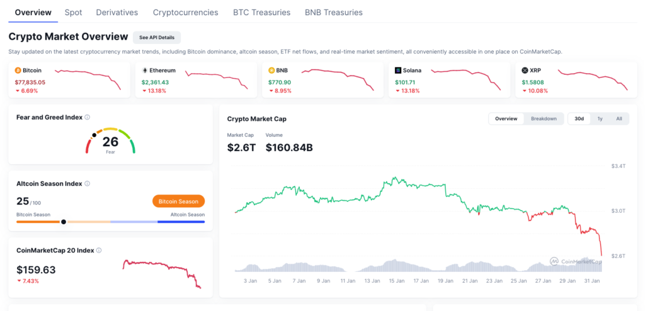Screen dimensions: 645x311
Task: Open Fear and Greed Index info icon
Action: point(87,117)
